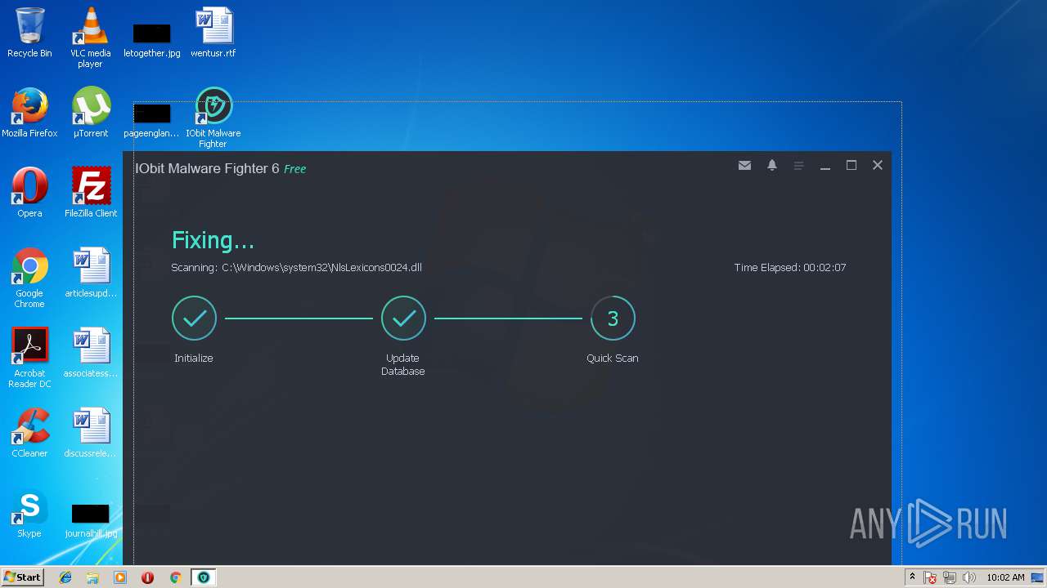Select the Recycle Bin desktop icon
1047x588 pixels.
tap(29, 33)
